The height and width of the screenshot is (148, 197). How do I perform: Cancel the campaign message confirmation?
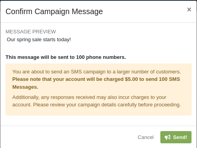click(145, 137)
